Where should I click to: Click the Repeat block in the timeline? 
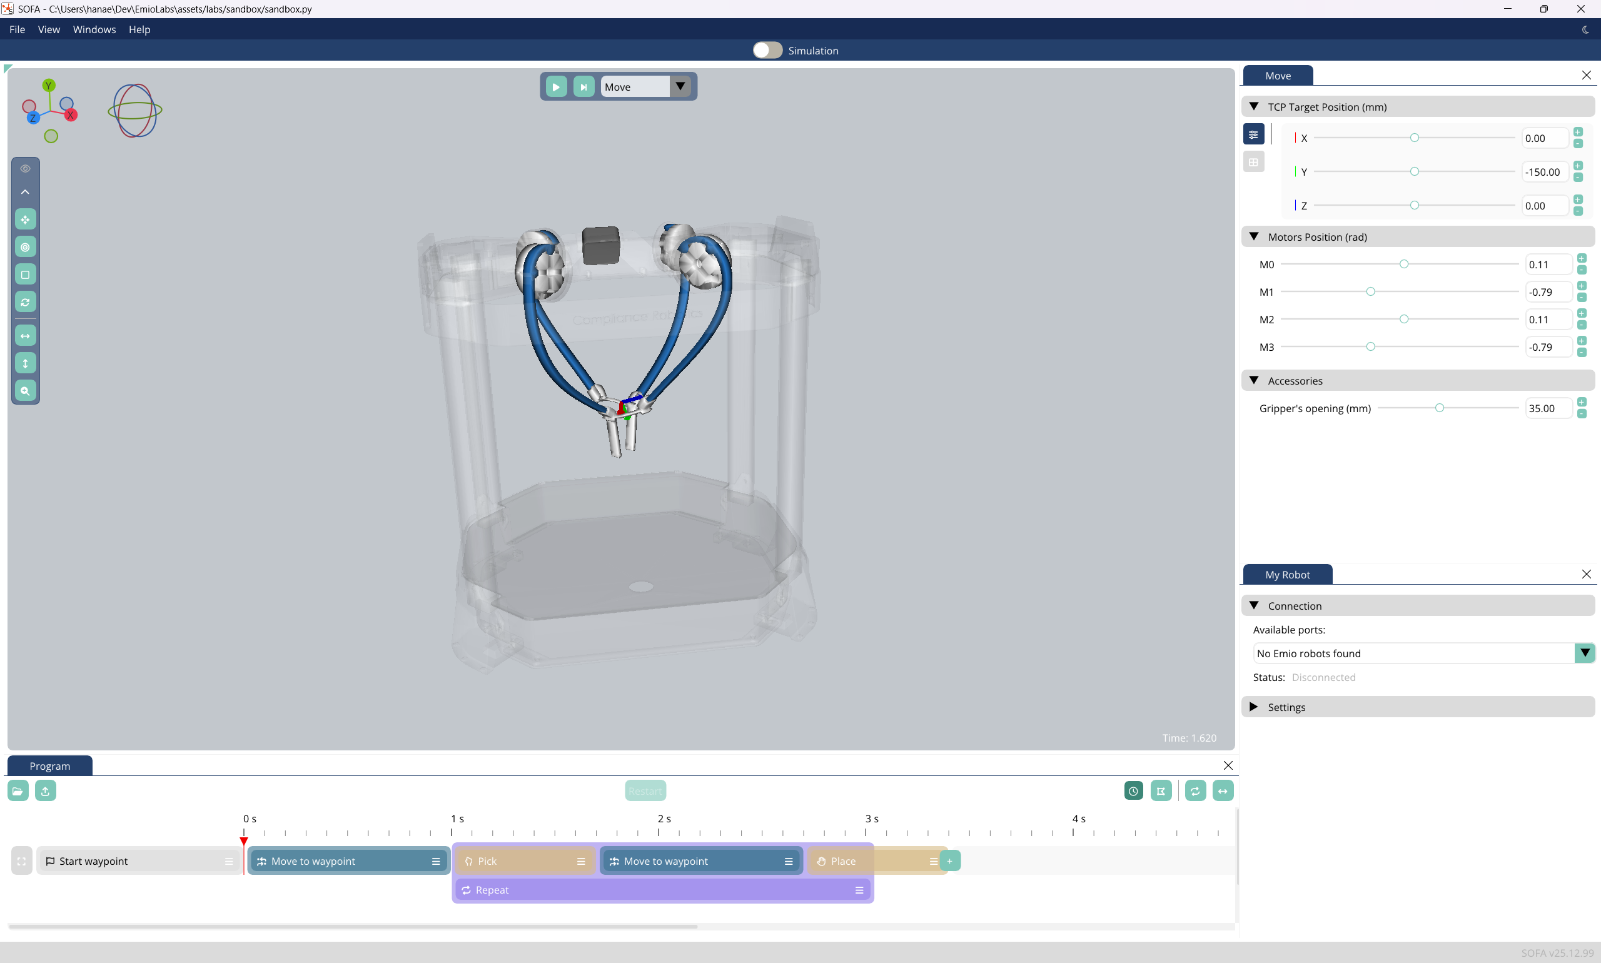click(x=649, y=890)
